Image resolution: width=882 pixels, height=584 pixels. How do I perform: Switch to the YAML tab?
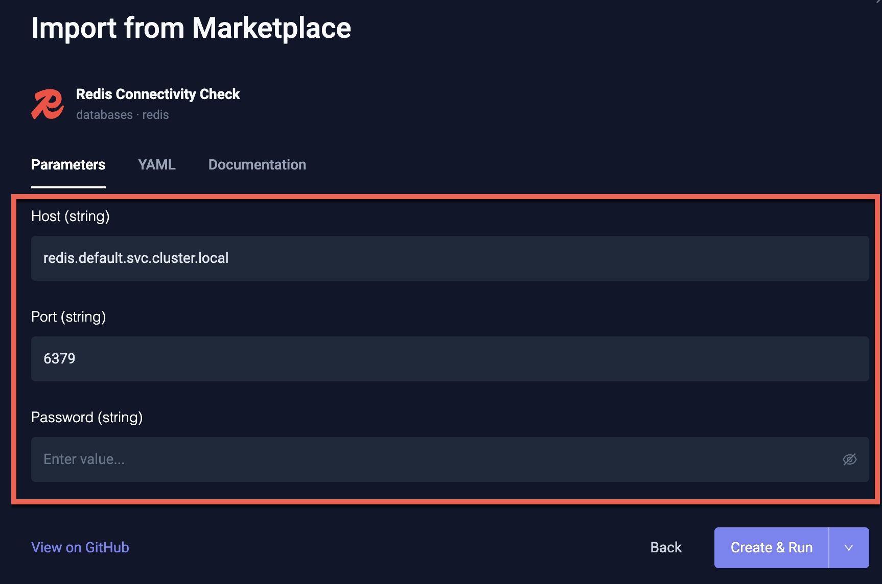(x=156, y=164)
